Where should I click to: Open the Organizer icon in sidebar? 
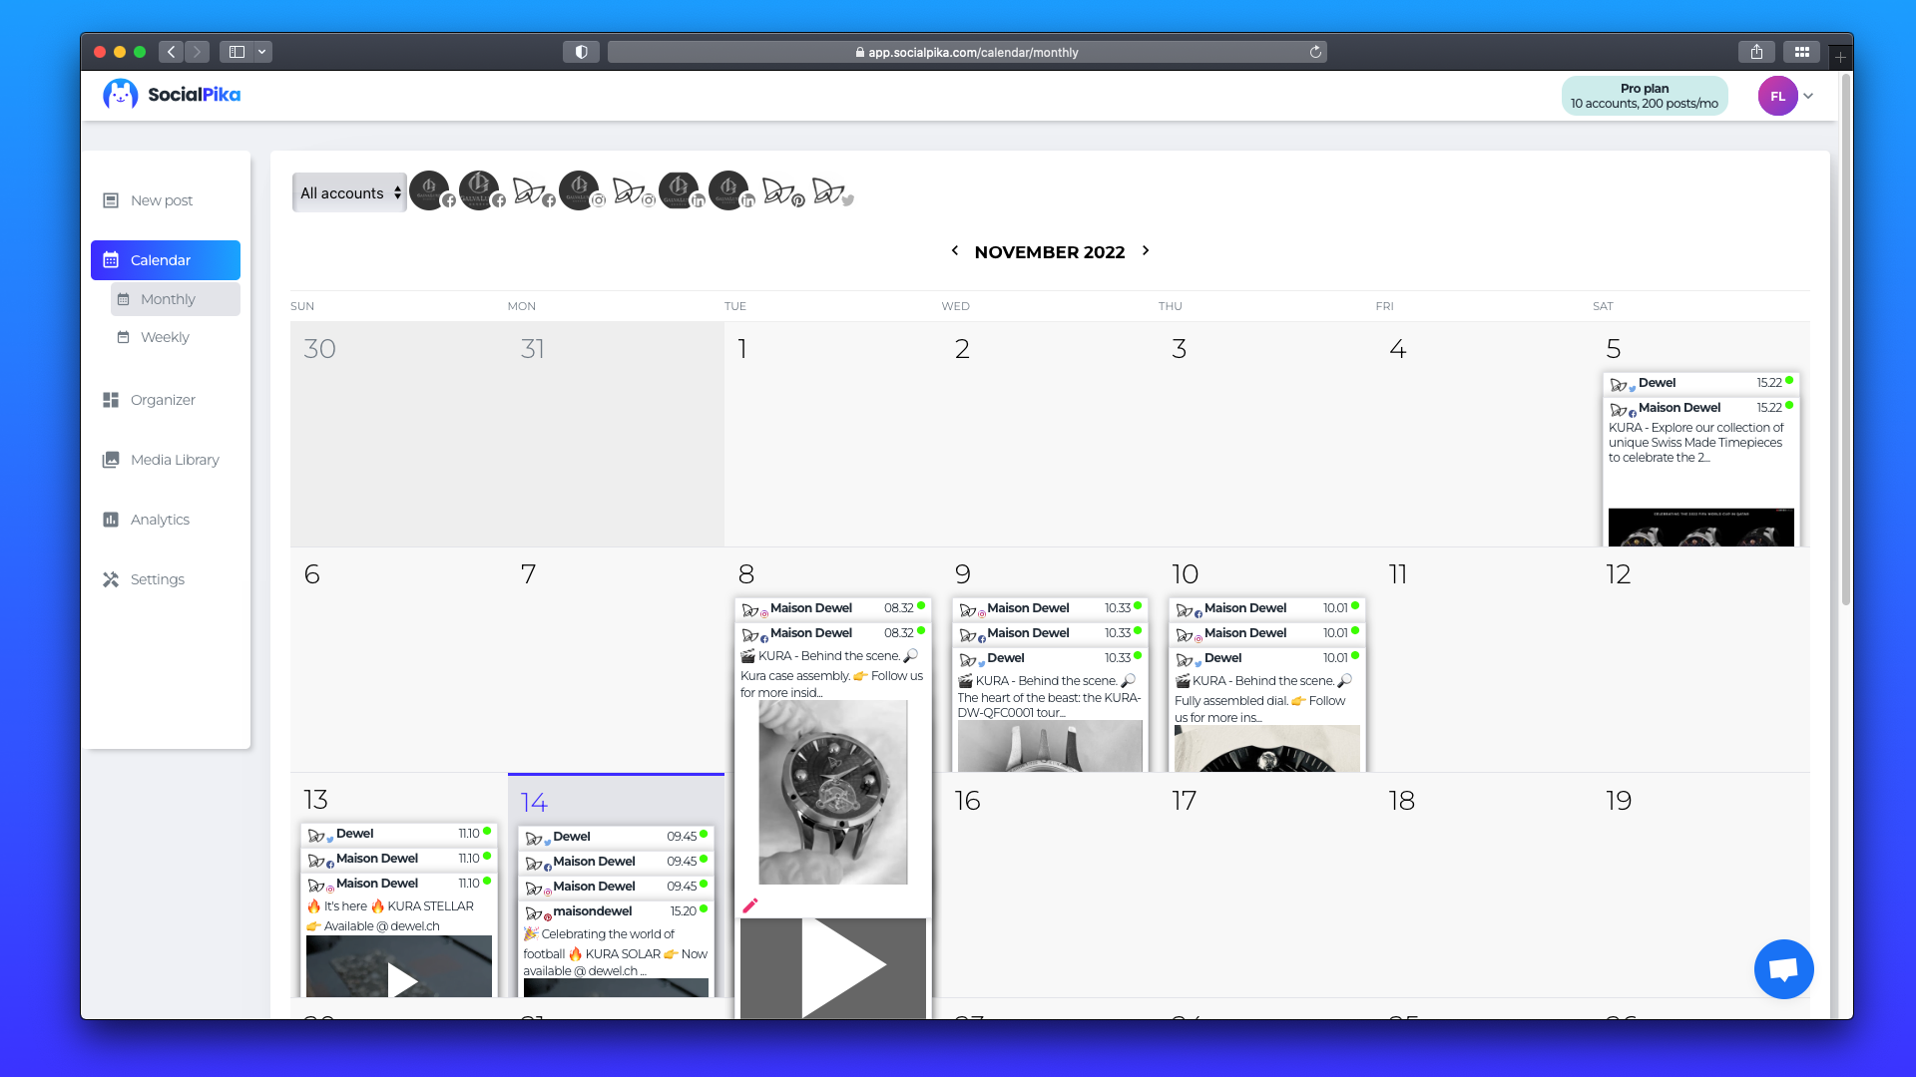[x=111, y=400]
